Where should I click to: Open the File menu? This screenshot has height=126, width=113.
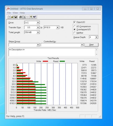(9, 13)
